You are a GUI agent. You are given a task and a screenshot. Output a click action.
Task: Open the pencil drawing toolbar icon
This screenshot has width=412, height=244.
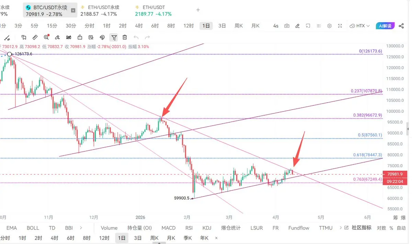click(298, 26)
